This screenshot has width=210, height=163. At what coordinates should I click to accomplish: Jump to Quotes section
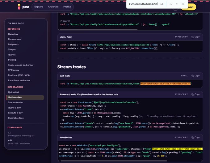(x=12, y=55)
